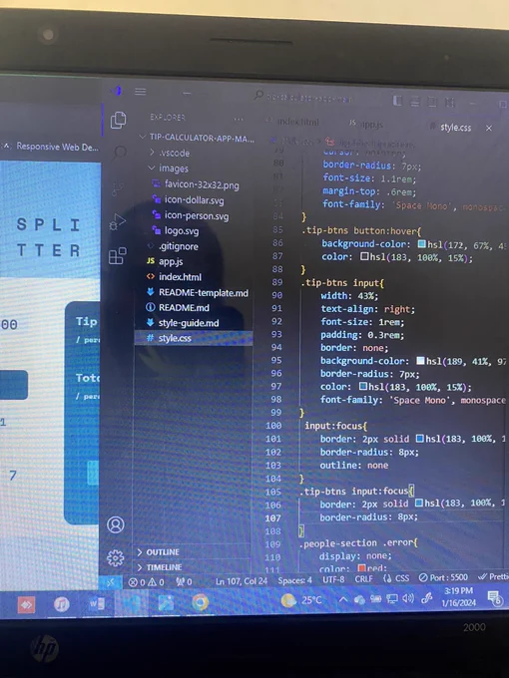Toggle the panel layout icon

point(414,102)
